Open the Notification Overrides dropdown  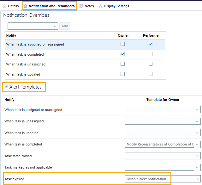point(33,26)
